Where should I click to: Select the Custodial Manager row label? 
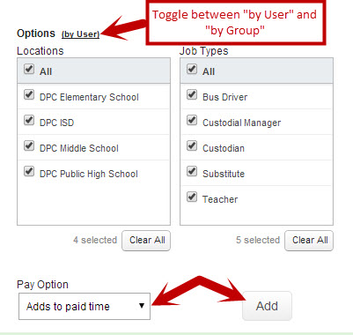point(242,123)
